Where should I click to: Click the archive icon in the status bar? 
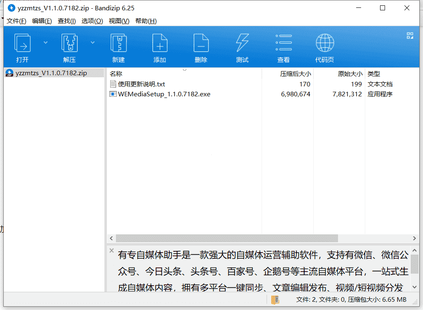click(x=275, y=299)
